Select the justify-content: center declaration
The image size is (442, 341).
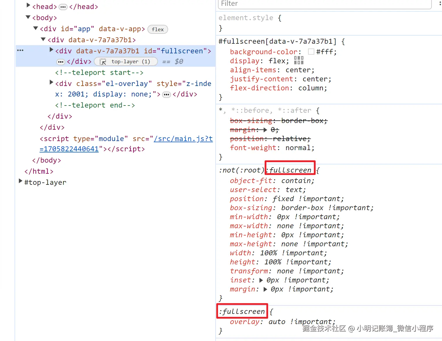[281, 79]
